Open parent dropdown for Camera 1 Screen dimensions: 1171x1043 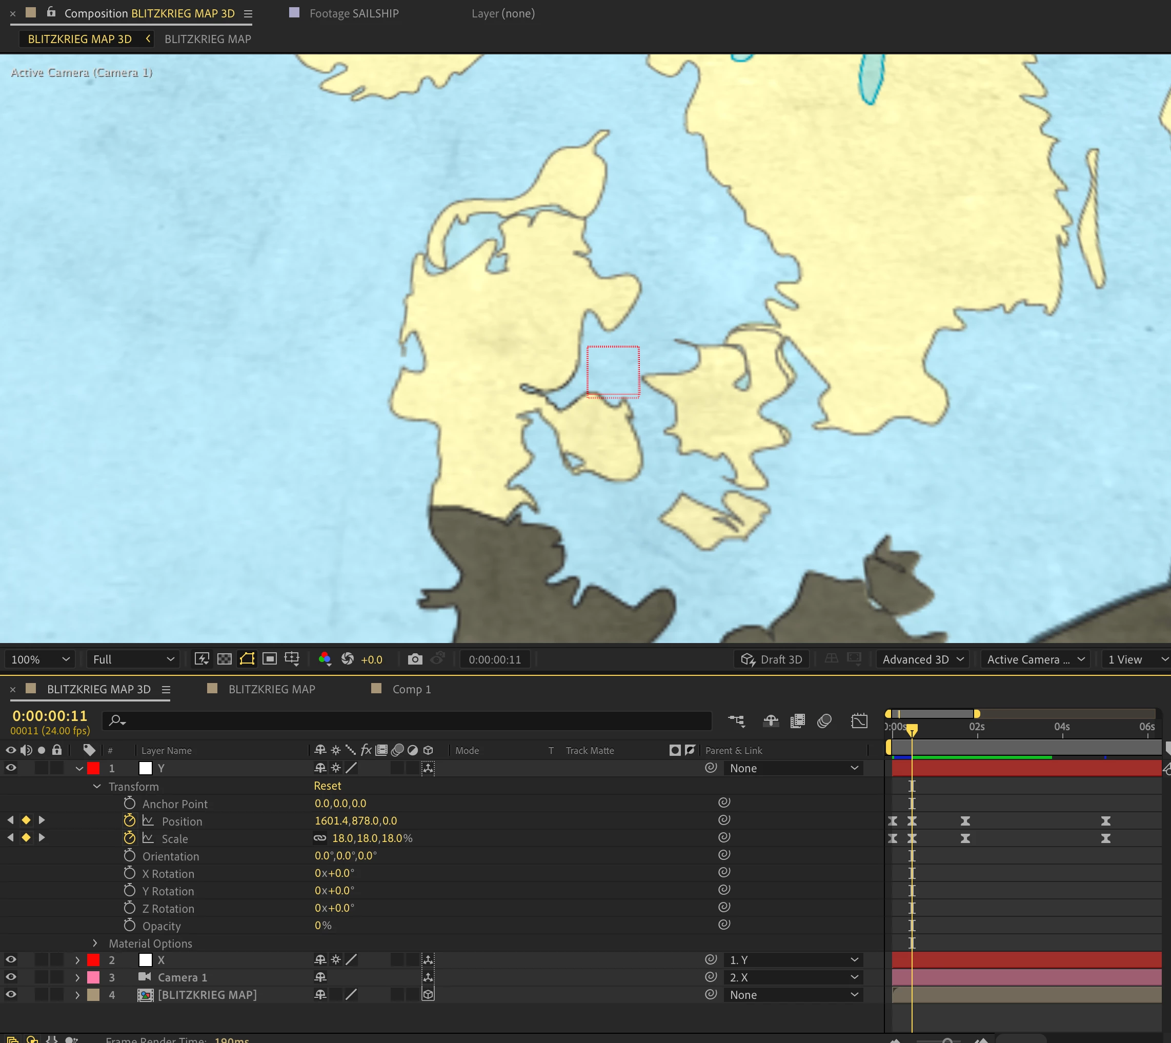(x=793, y=977)
